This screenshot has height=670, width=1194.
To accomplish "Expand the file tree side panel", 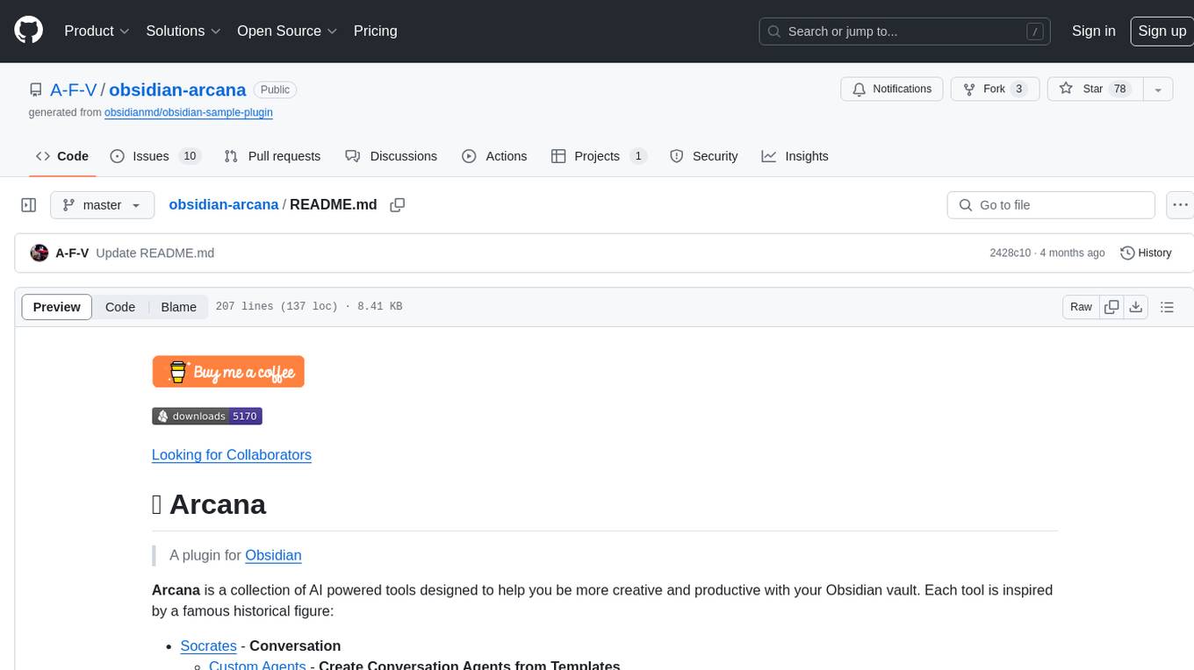I will pos(29,205).
